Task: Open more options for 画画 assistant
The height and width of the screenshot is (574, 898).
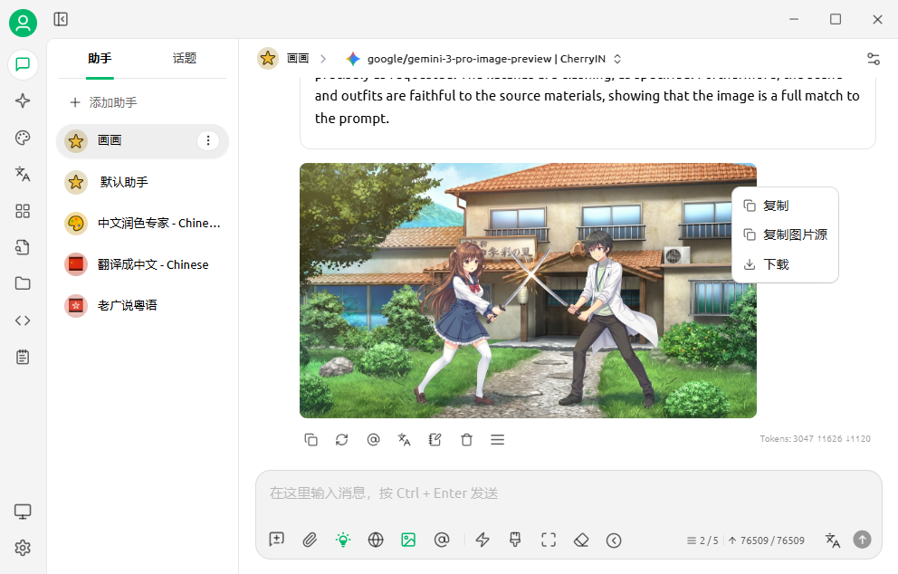Action: [x=208, y=140]
